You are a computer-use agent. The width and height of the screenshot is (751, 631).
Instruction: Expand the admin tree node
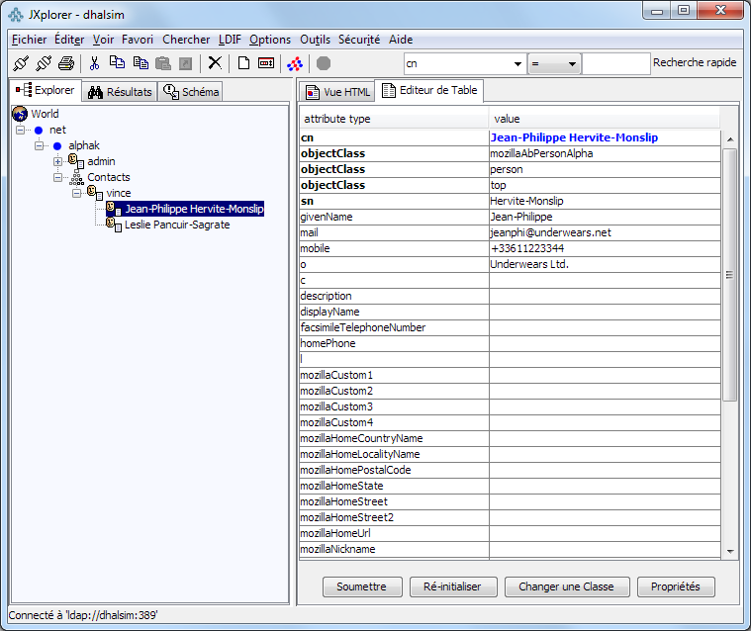pos(57,161)
